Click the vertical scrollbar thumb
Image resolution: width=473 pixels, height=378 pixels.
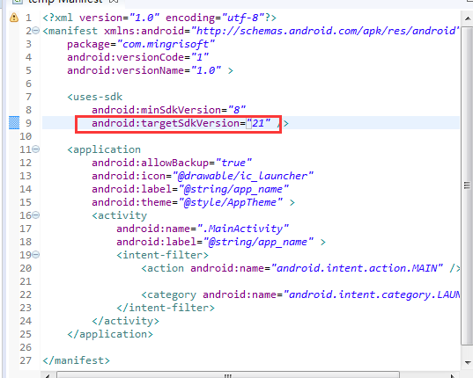[x=467, y=185]
